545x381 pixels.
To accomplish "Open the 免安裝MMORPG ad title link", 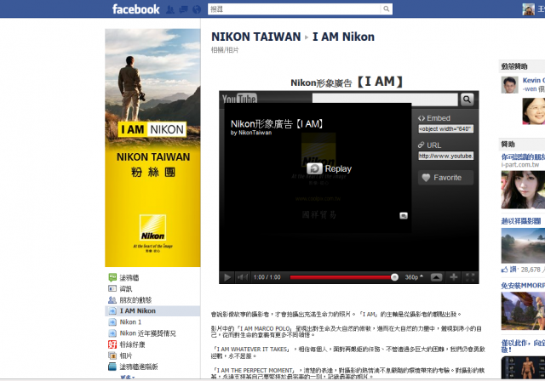I will (523, 286).
